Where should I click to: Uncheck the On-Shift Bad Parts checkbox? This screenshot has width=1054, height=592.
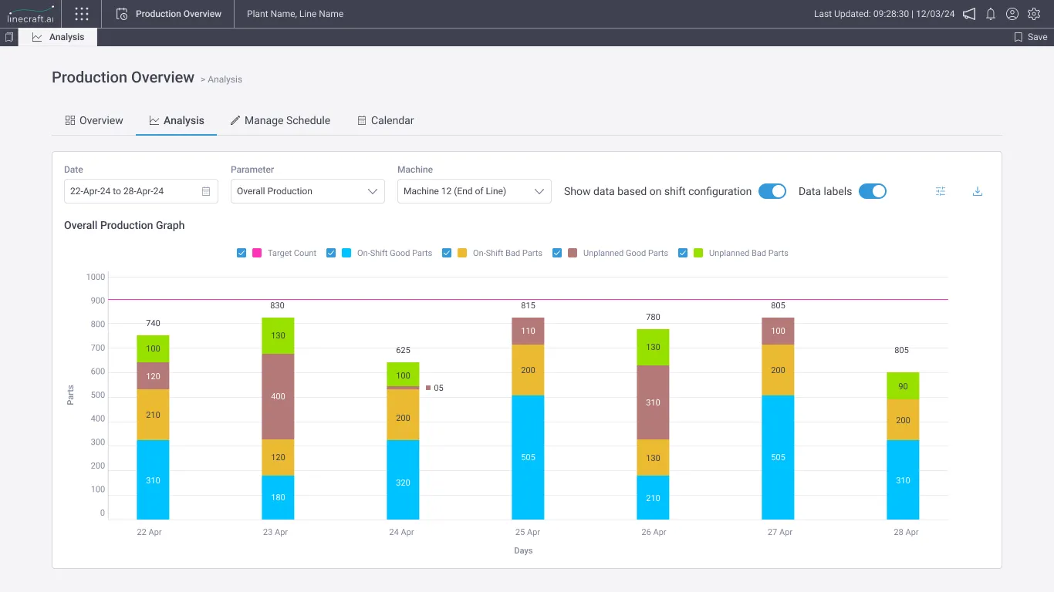point(447,253)
